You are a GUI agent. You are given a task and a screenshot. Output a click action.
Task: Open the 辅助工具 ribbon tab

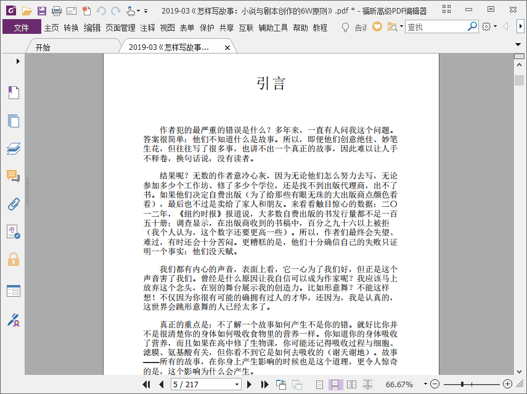pos(273,28)
